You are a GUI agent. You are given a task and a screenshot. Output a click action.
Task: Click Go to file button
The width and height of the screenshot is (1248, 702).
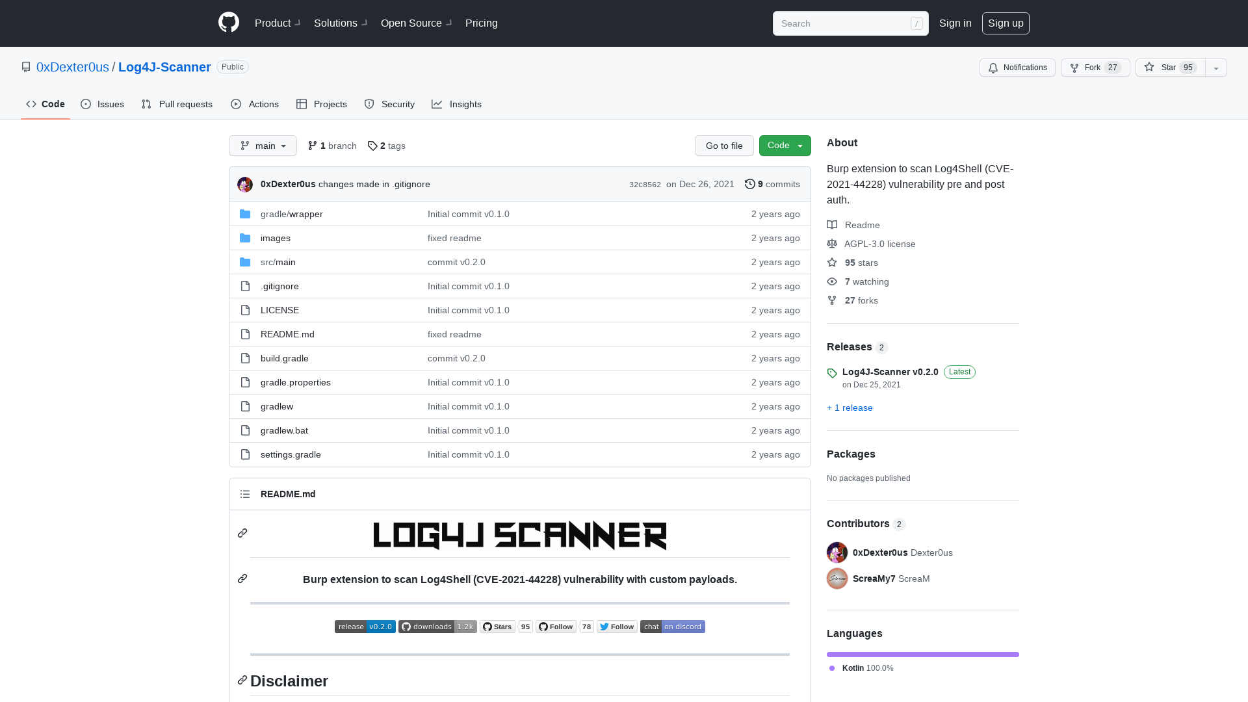[x=724, y=146]
